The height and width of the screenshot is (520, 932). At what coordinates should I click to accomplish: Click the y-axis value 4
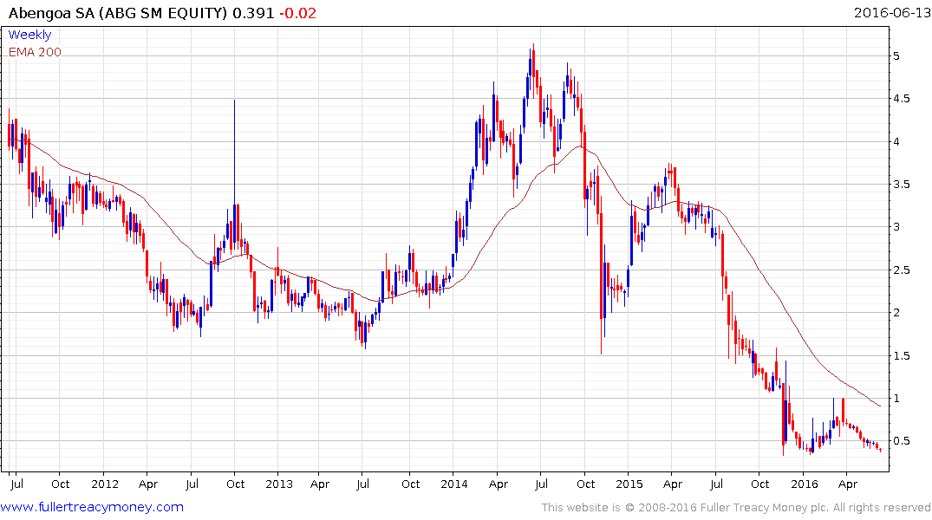(896, 141)
